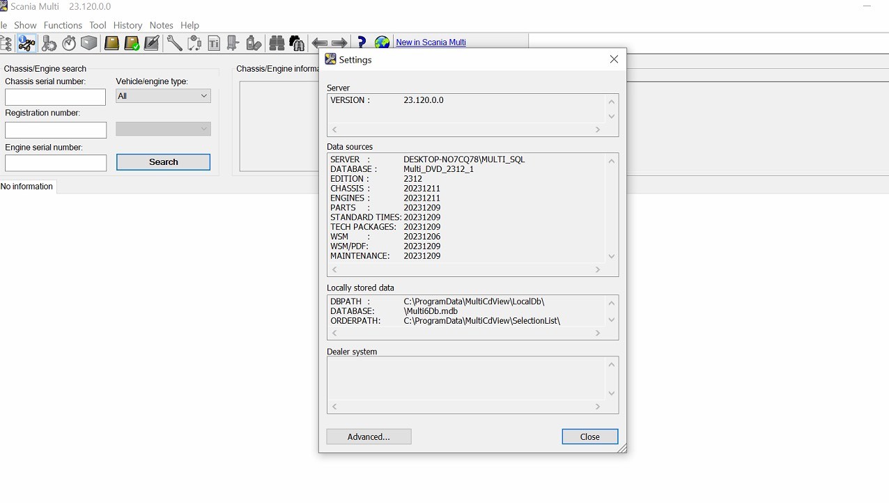Click the gray box parts icon
Image resolution: width=889 pixels, height=504 pixels.
coord(89,43)
